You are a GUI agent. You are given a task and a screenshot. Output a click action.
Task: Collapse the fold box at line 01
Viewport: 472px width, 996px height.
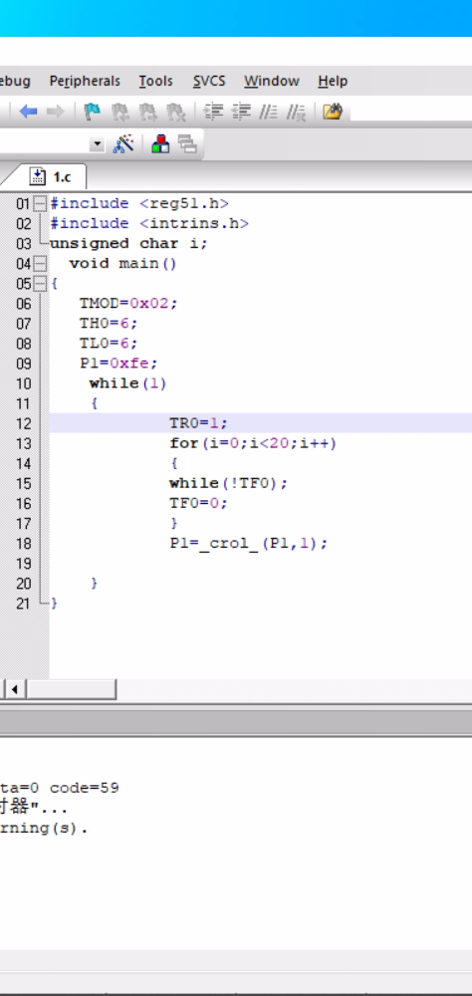(40, 204)
